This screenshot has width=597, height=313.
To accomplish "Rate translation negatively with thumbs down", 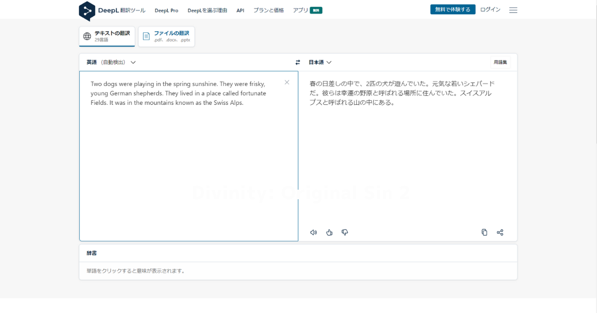I will [x=344, y=232].
